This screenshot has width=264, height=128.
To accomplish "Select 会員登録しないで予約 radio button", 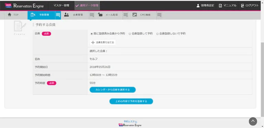I will [157, 34].
